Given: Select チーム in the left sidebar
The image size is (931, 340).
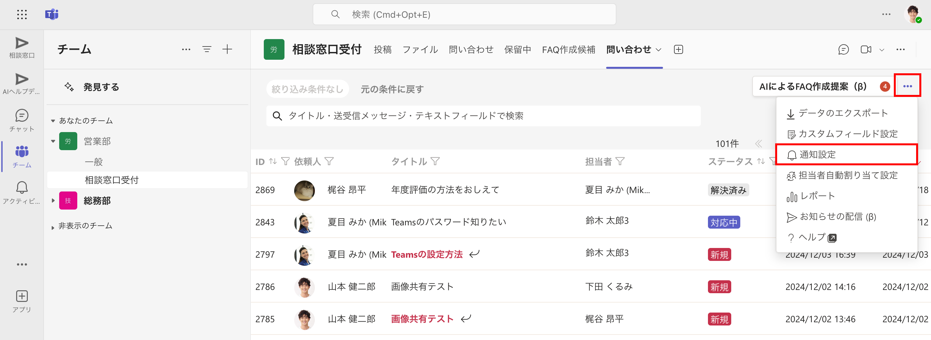Looking at the screenshot, I should (22, 157).
